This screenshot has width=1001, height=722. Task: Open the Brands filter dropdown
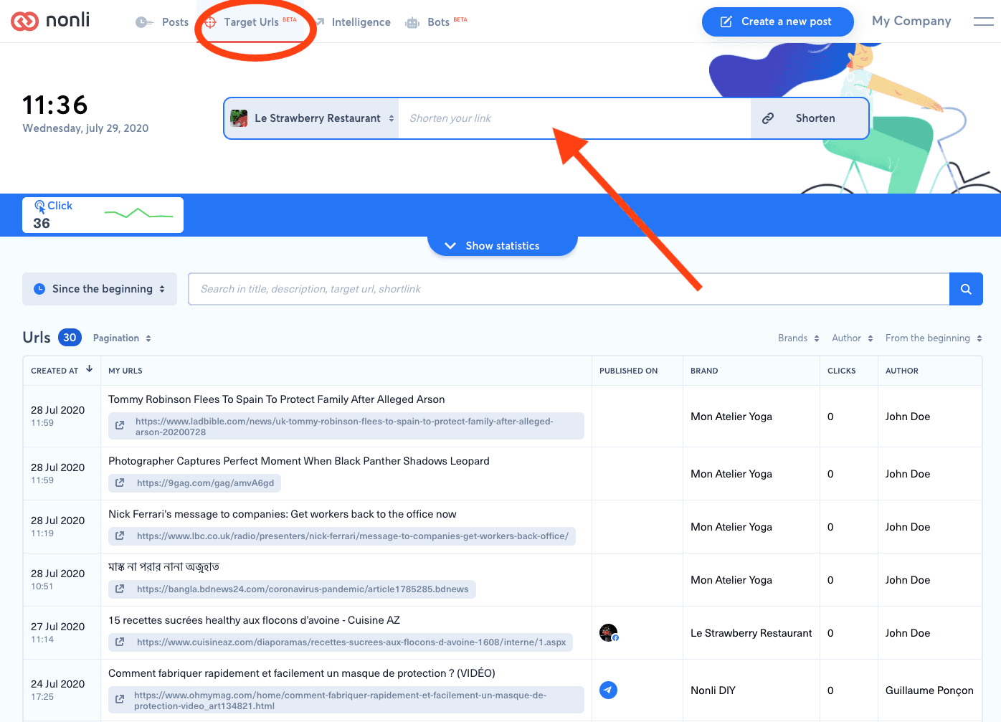[x=799, y=338]
